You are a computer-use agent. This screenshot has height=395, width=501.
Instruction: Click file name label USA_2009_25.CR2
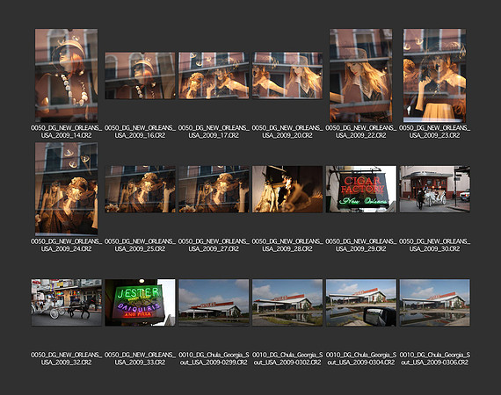(140, 245)
